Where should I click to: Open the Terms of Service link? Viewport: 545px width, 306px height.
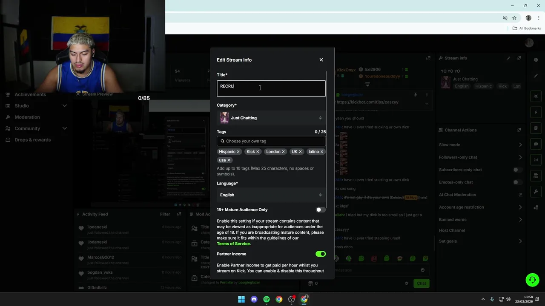tap(233, 244)
